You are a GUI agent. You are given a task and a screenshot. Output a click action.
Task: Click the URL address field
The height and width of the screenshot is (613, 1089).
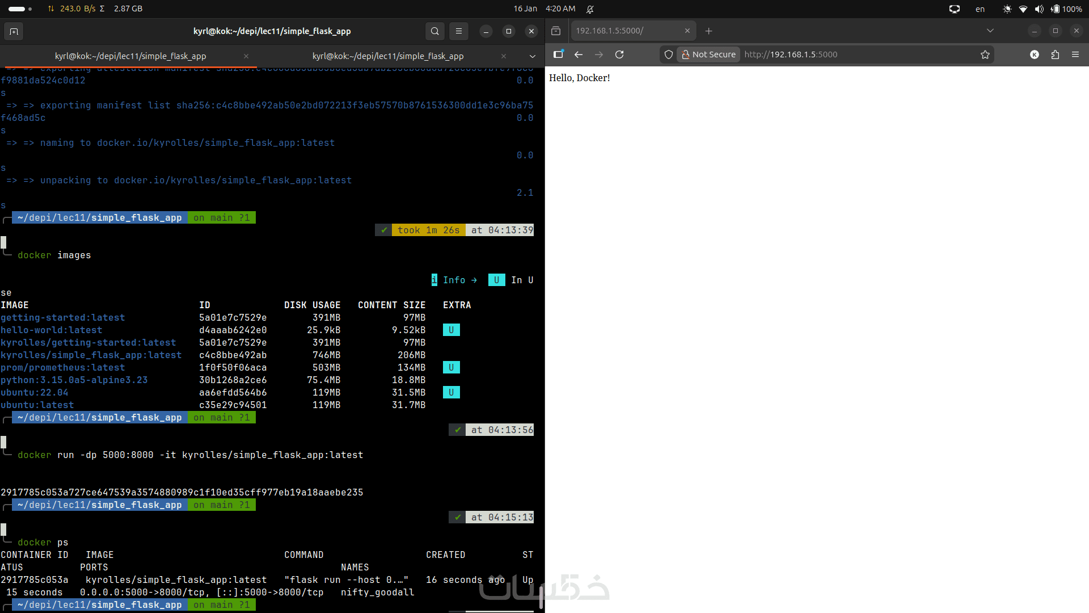[851, 54]
